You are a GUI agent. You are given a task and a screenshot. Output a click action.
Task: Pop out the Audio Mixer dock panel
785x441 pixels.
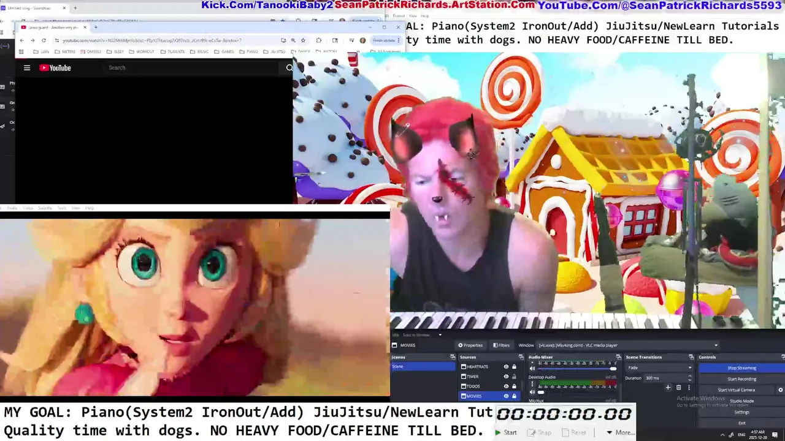[618, 357]
